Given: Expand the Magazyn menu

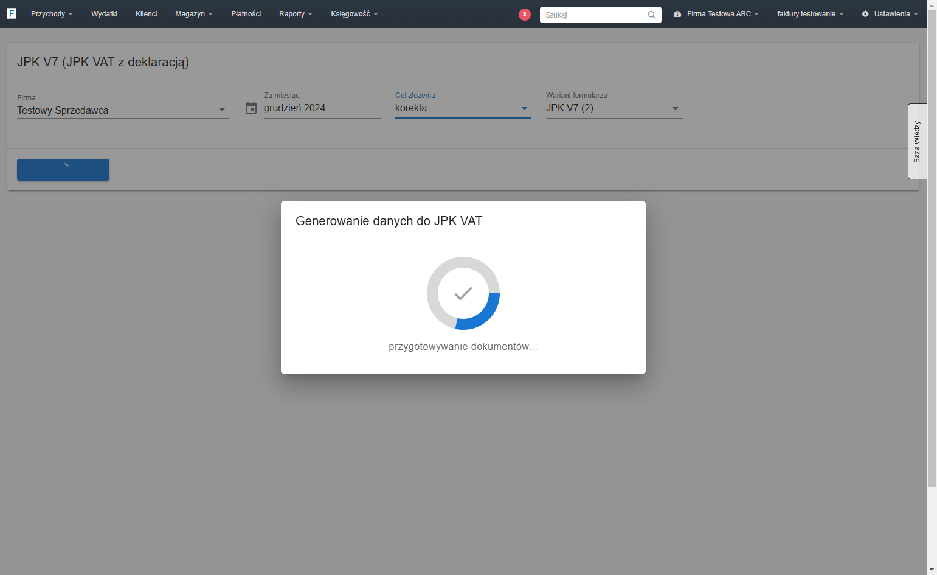Looking at the screenshot, I should [194, 14].
